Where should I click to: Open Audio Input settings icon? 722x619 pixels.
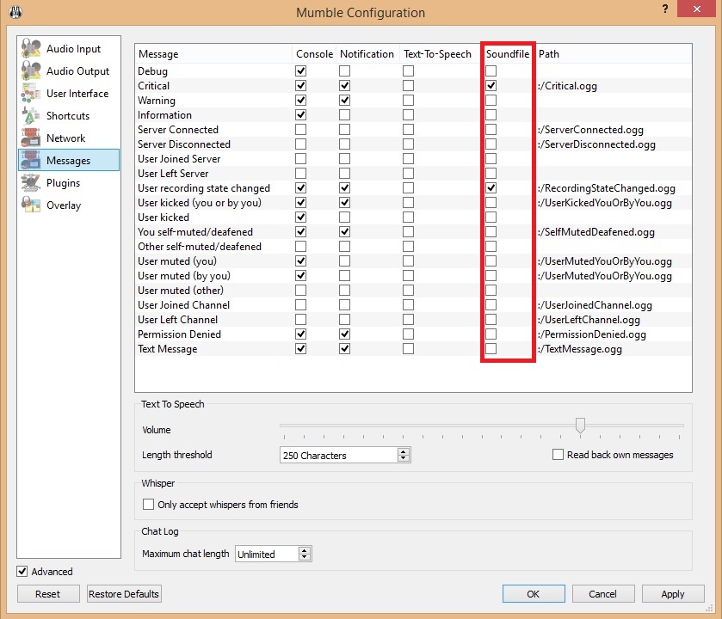tap(31, 49)
